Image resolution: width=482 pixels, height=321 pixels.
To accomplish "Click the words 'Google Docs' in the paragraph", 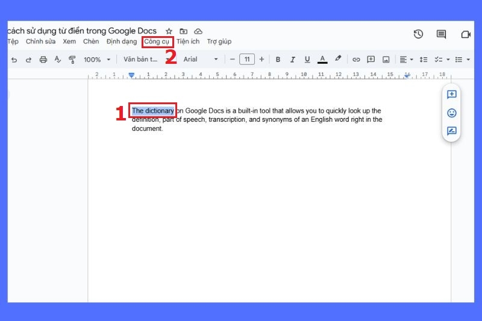I will (x=204, y=111).
